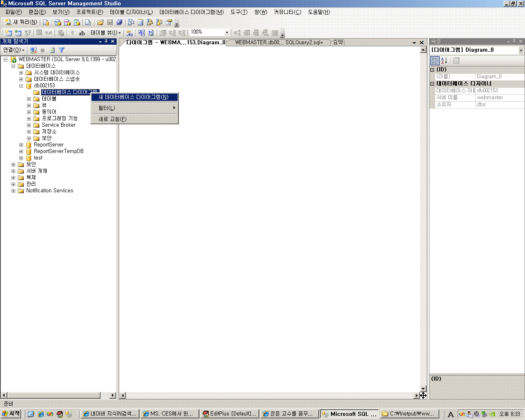Image resolution: width=525 pixels, height=420 pixels.
Task: Open the 연결(O) Connect dropdown
Action: pos(14,50)
